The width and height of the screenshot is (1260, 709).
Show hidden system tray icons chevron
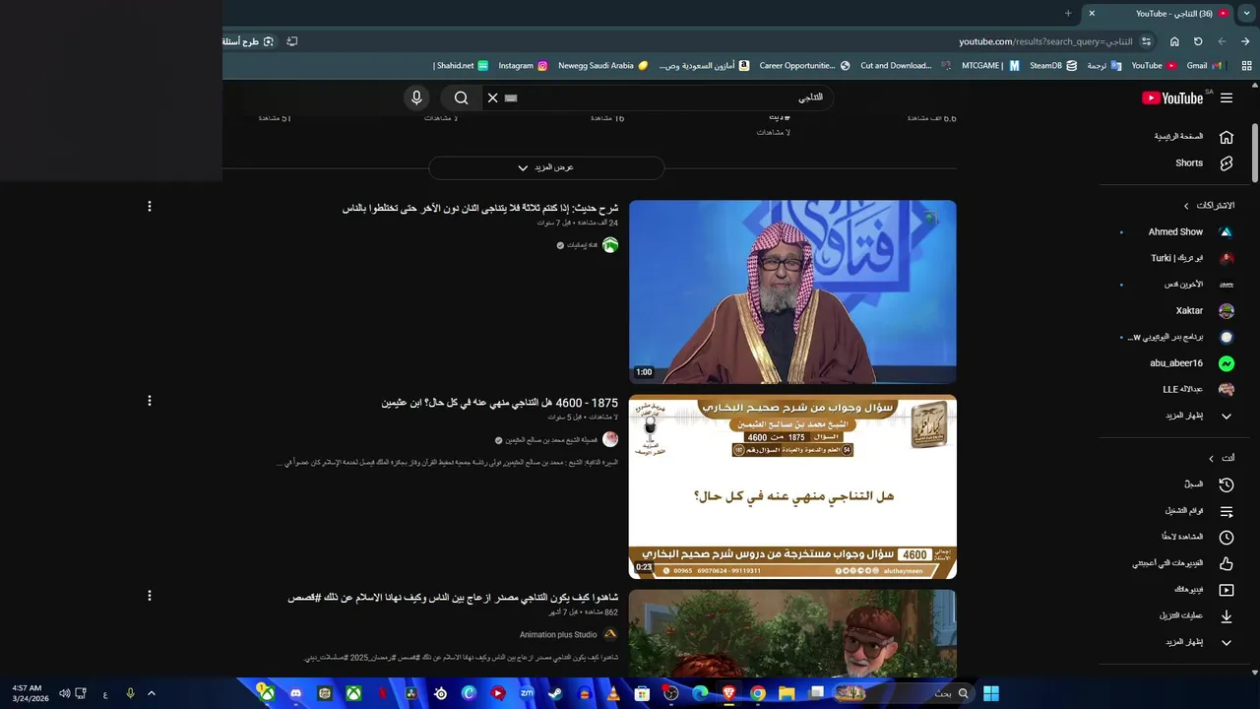(152, 693)
